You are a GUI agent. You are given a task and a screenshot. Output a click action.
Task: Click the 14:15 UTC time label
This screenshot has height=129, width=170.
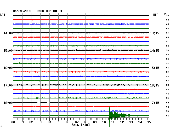pos(155,51)
